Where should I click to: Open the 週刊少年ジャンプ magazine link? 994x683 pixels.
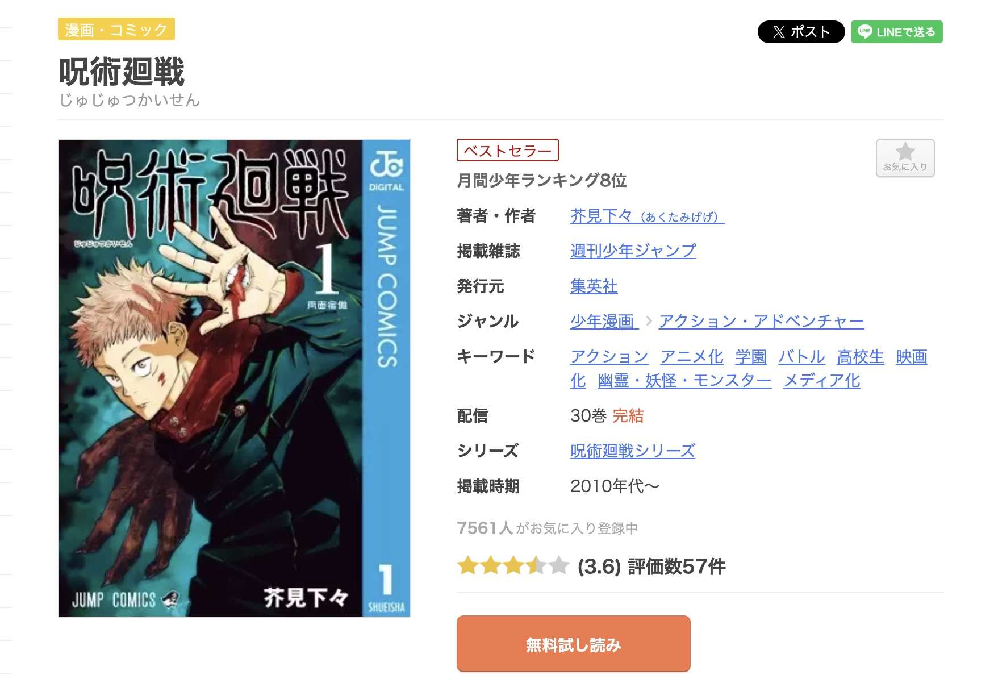(633, 251)
